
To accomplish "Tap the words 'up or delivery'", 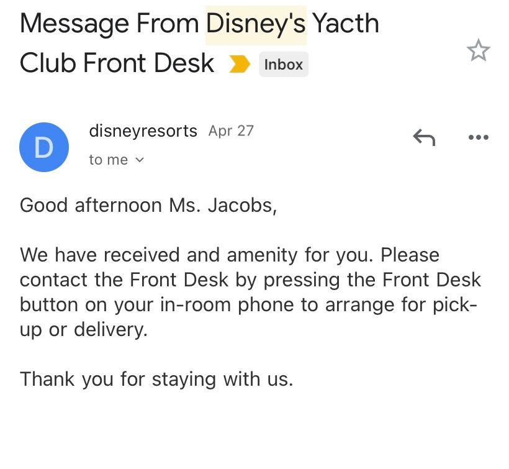I will [84, 330].
